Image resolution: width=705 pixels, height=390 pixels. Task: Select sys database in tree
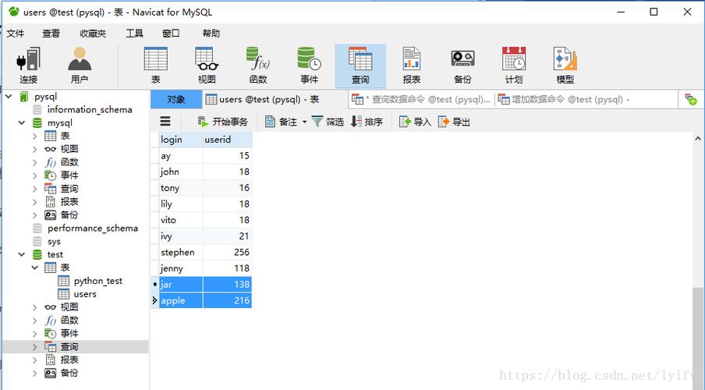tap(54, 242)
